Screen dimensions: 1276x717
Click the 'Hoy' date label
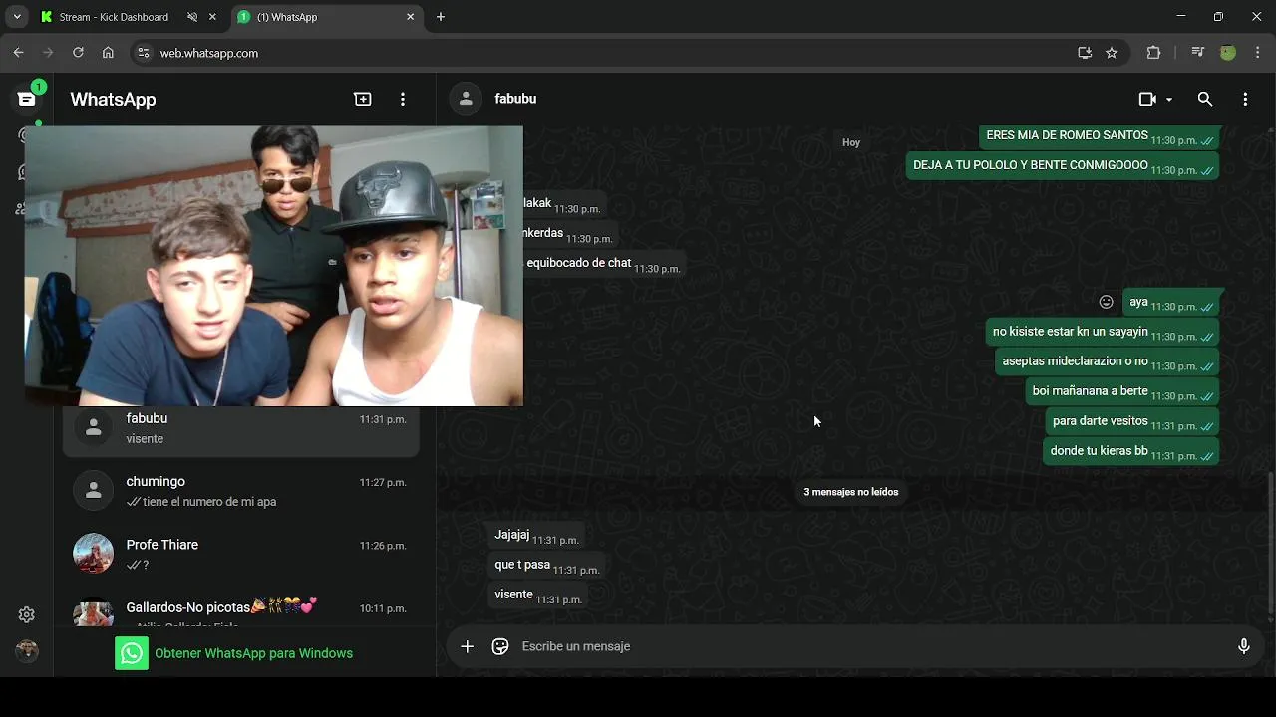(x=851, y=142)
